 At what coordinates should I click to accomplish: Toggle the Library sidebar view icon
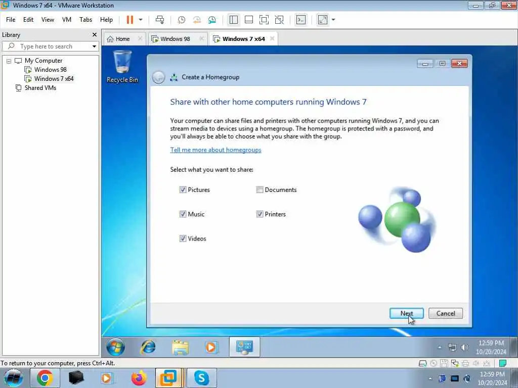pyautogui.click(x=234, y=20)
